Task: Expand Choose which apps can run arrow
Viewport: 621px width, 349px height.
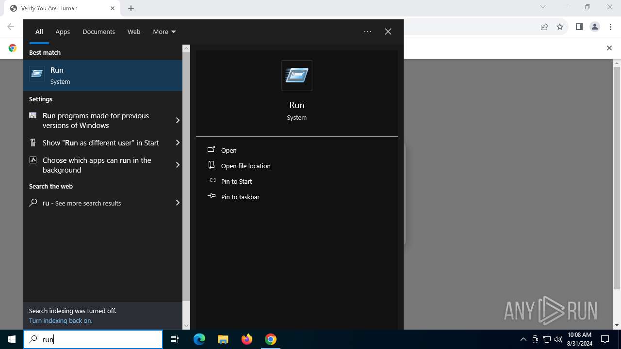Action: pos(178,165)
